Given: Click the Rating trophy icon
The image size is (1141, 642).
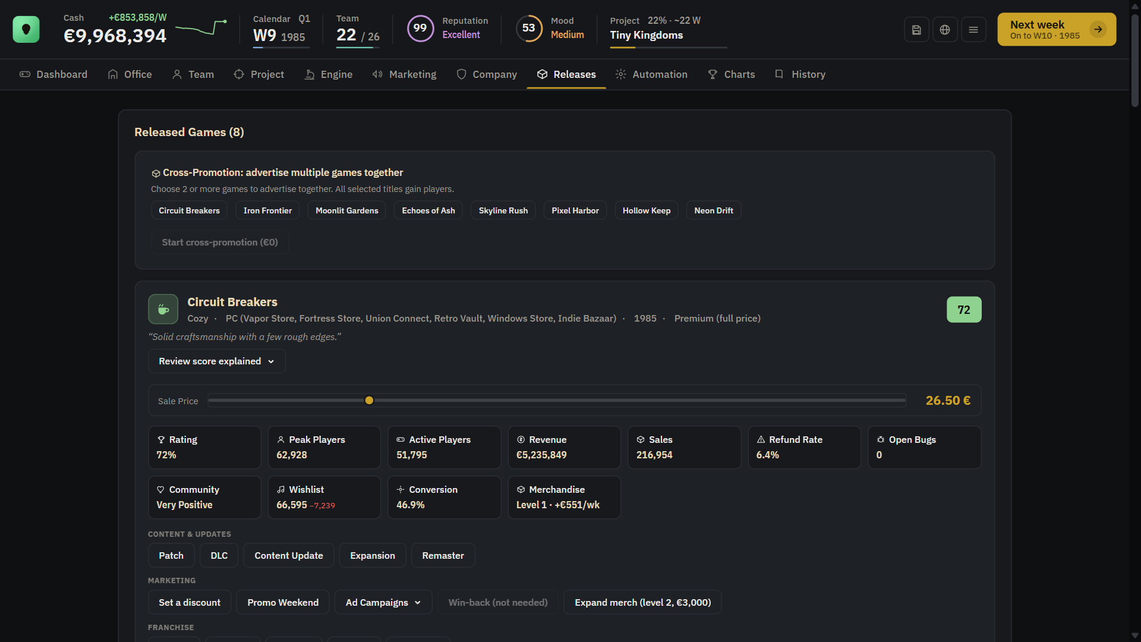Looking at the screenshot, I should coord(161,440).
